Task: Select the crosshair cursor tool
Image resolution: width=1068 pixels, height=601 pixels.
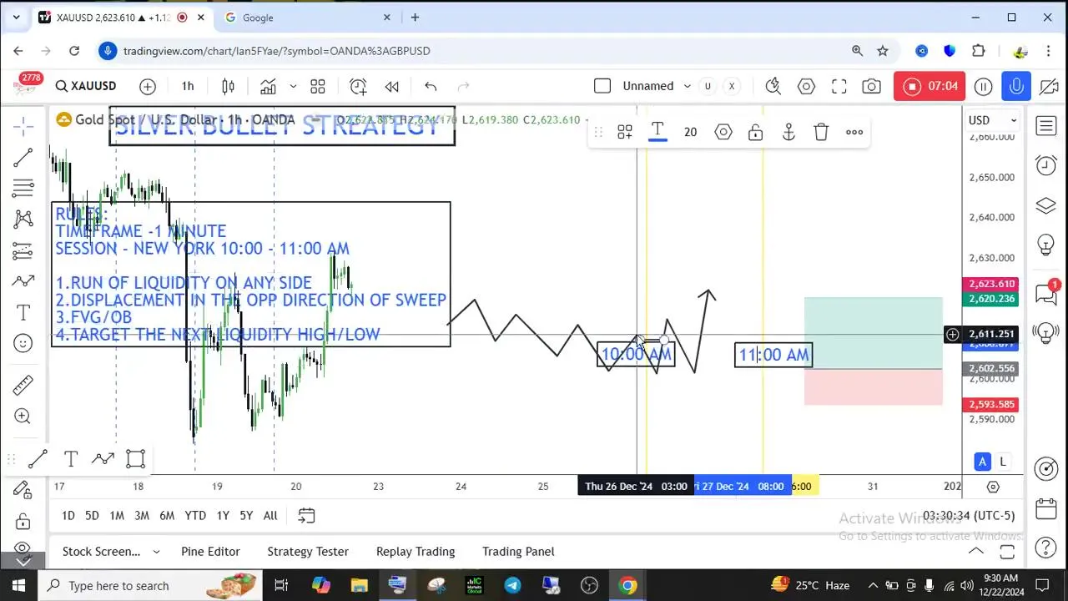Action: (23, 126)
